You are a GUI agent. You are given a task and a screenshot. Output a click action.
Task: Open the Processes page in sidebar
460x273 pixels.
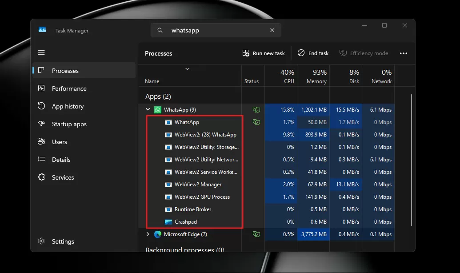coord(84,71)
